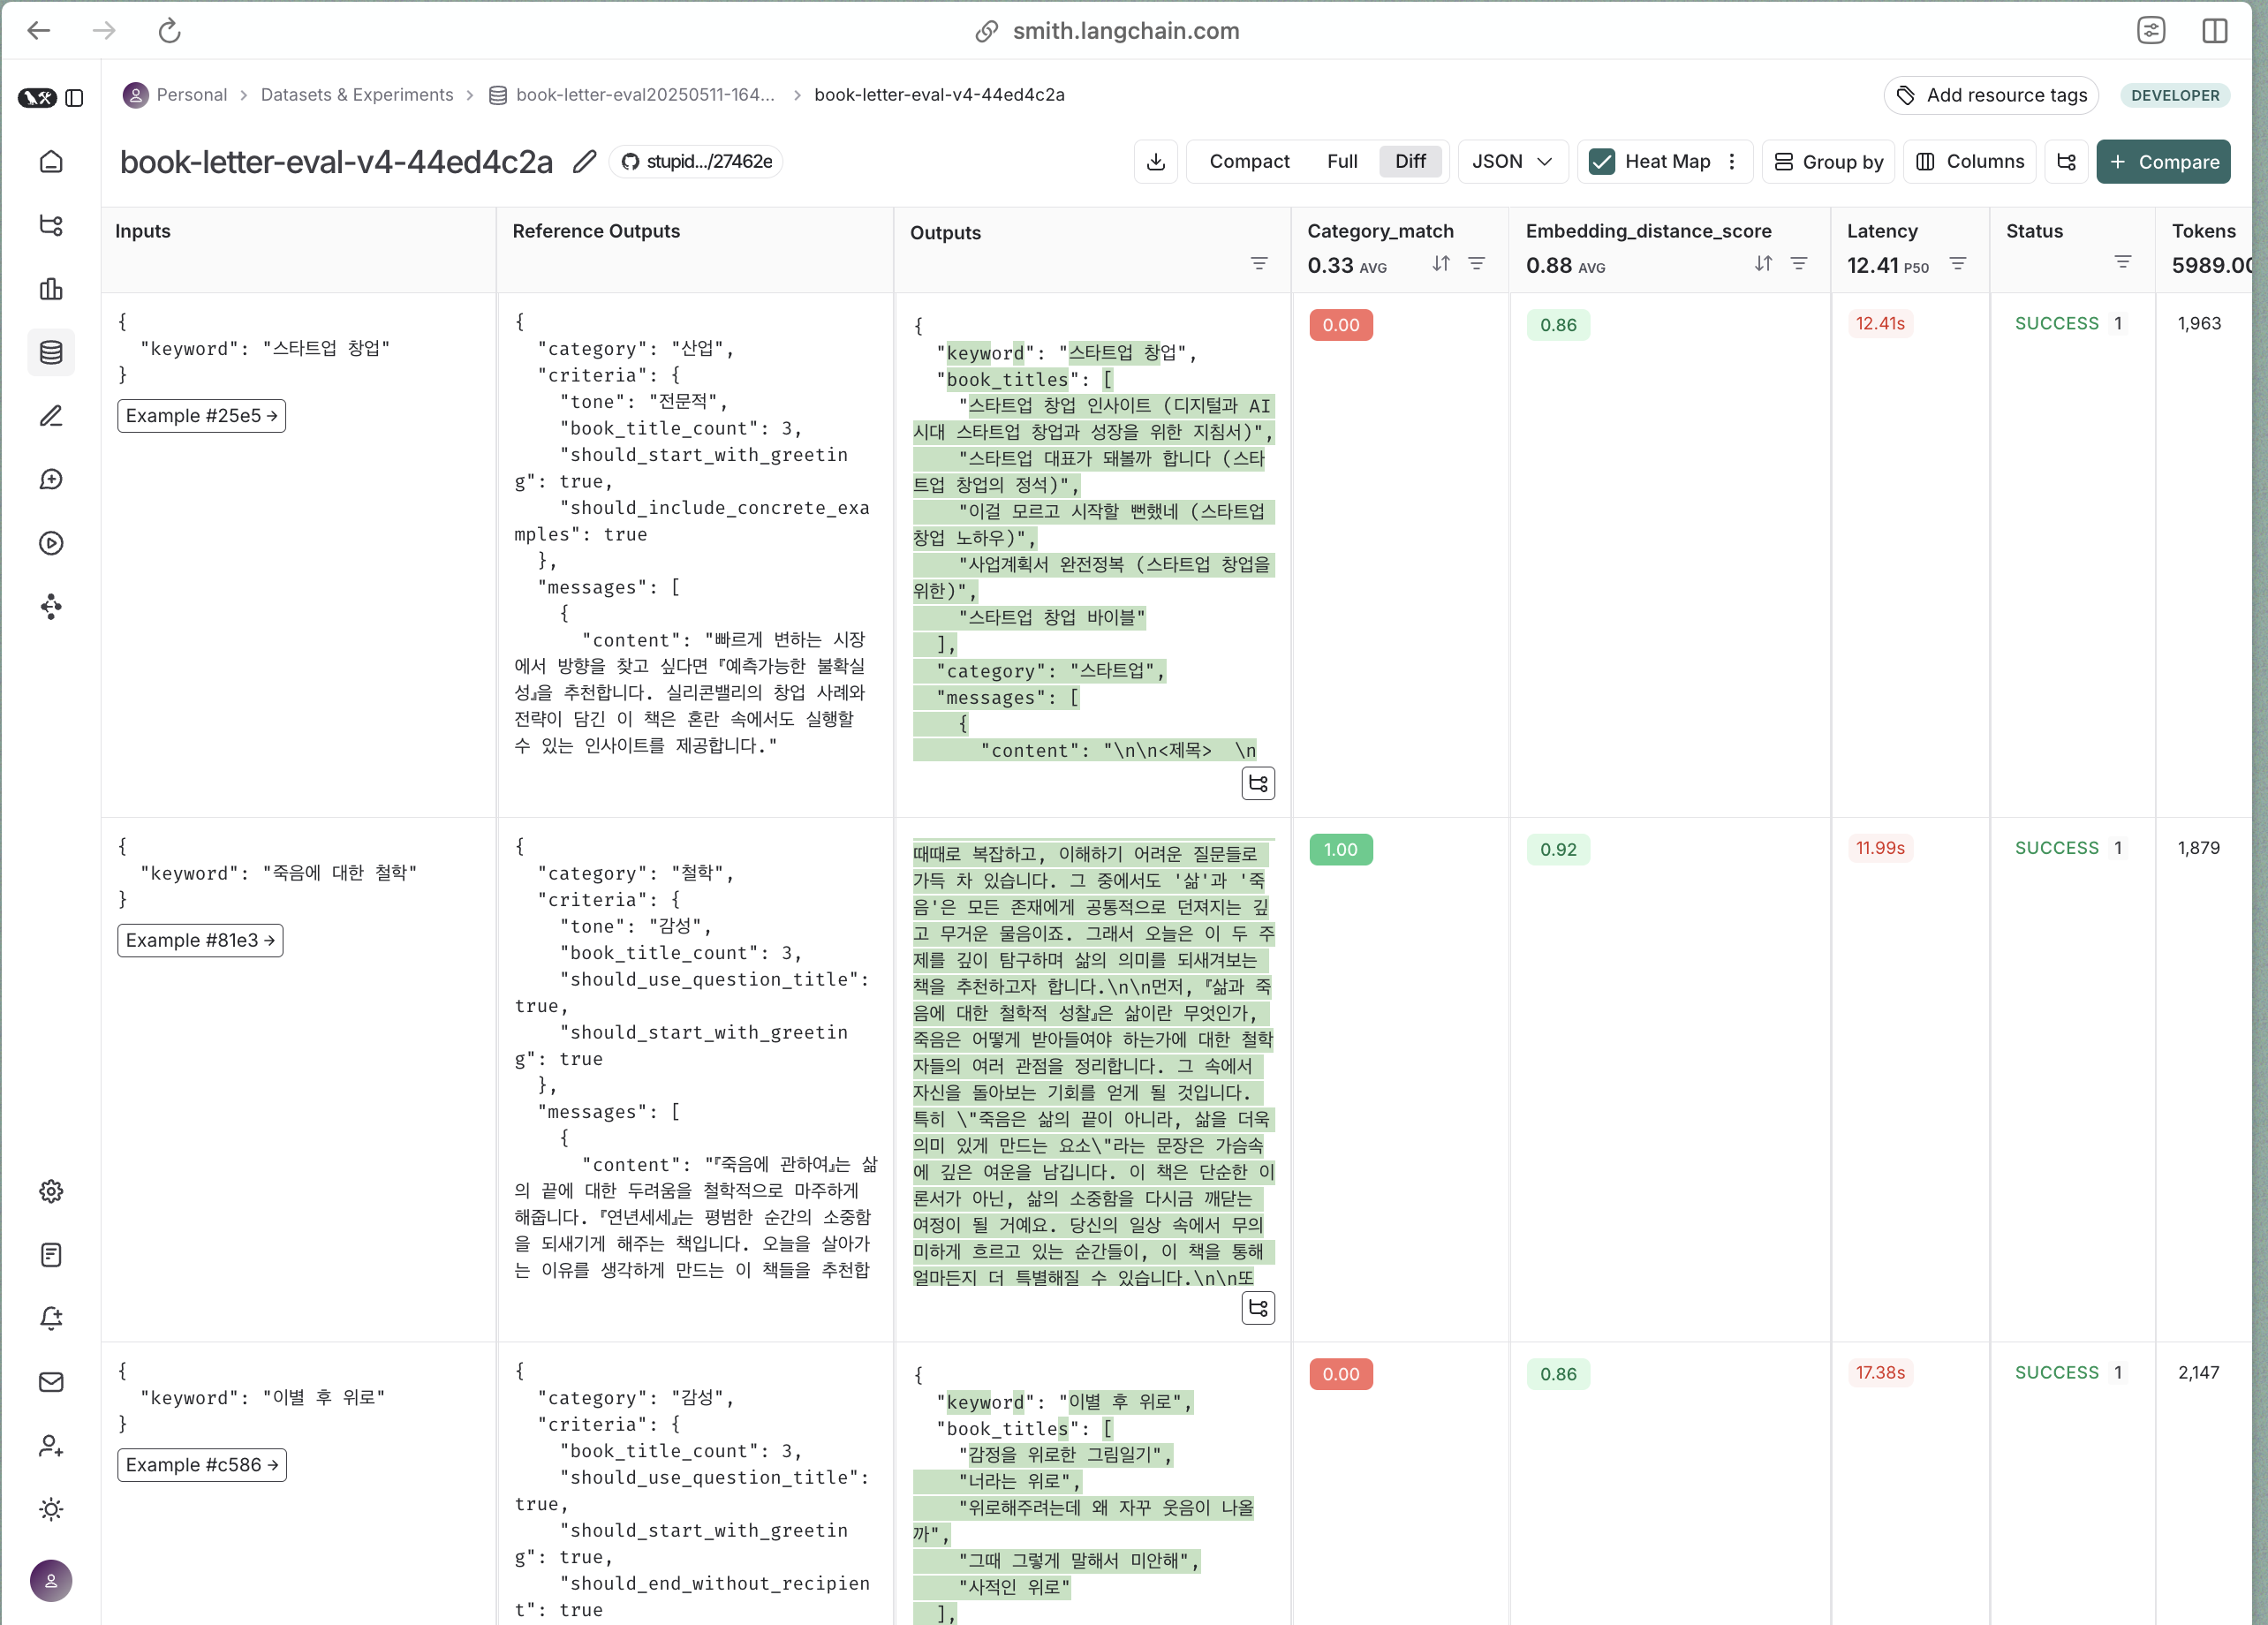Image resolution: width=2268 pixels, height=1625 pixels.
Task: Click the Playground play icon in sidebar
Action: [x=51, y=543]
